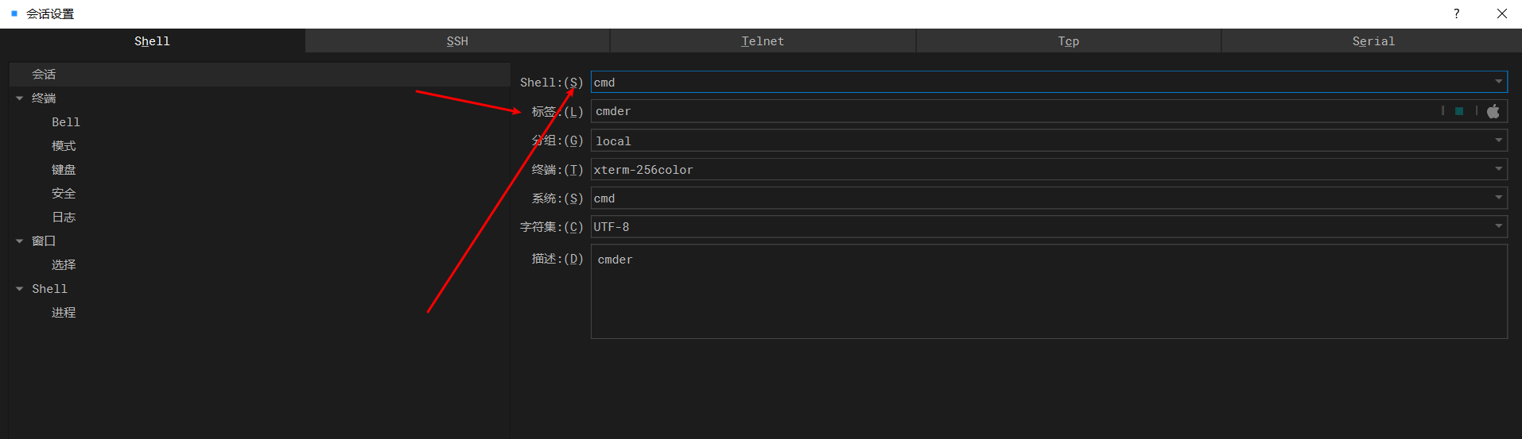Expand the system dropdown showing cmd
Screen dimensions: 1522x439
1498,198
